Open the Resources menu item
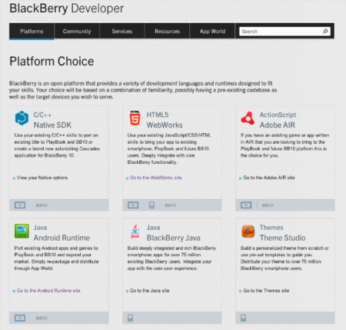Screen dimensions: 346x330 tap(167, 32)
